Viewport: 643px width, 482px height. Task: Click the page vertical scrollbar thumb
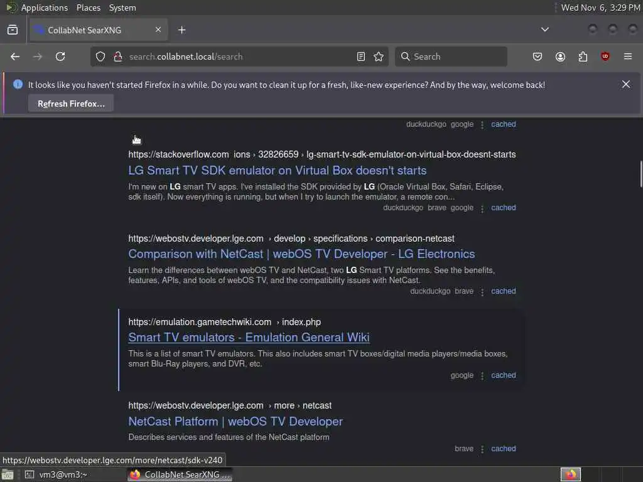(x=640, y=174)
